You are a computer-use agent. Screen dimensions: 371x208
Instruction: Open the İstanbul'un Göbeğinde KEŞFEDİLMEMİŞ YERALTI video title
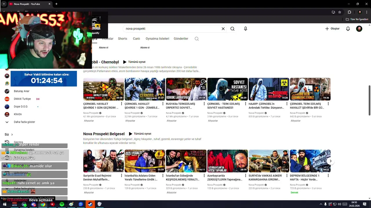pyautogui.click(x=183, y=178)
